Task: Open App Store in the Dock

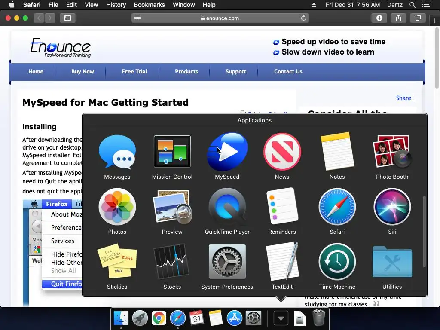Action: pos(234,318)
